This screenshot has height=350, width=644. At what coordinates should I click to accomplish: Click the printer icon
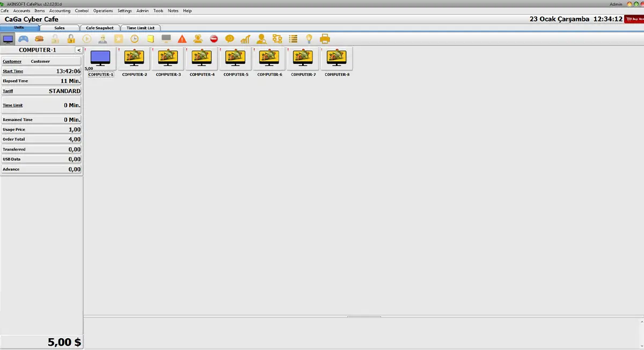[x=325, y=39]
